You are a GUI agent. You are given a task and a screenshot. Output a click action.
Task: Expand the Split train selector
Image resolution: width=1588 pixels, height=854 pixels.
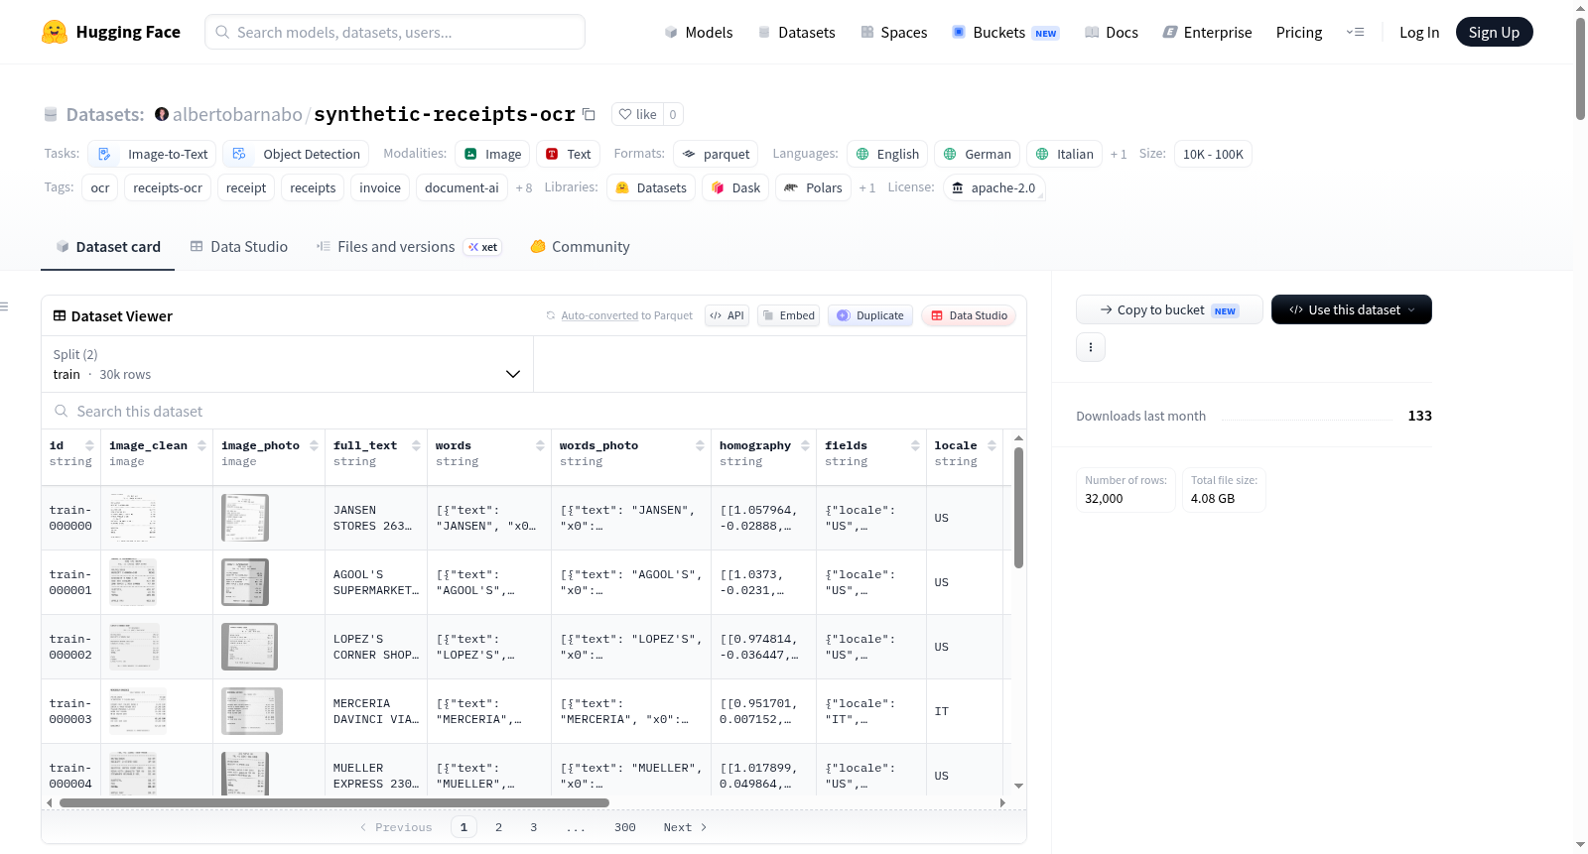(287, 364)
